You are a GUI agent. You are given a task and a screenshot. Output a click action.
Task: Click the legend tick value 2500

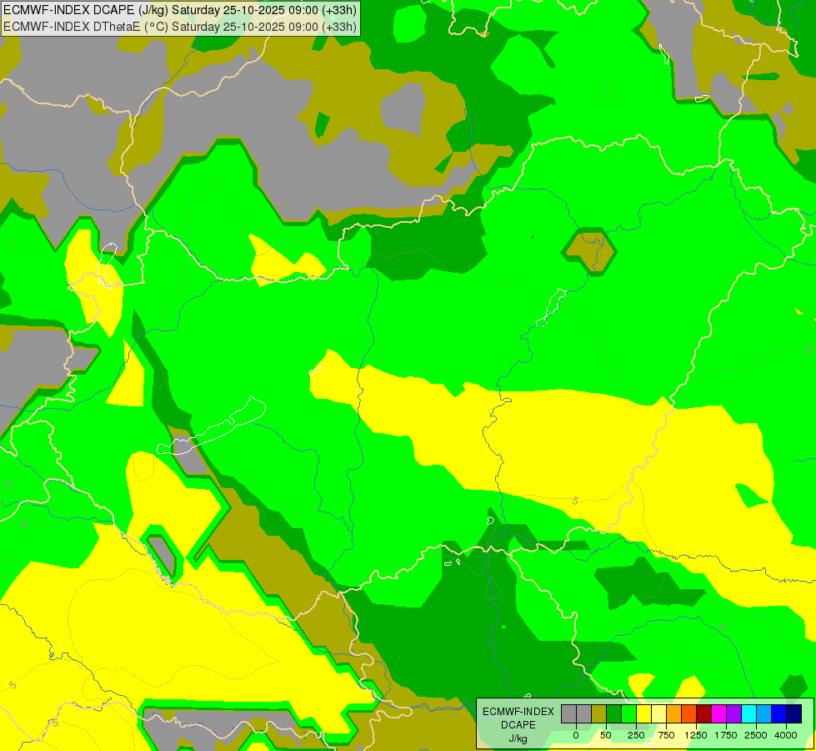click(756, 735)
